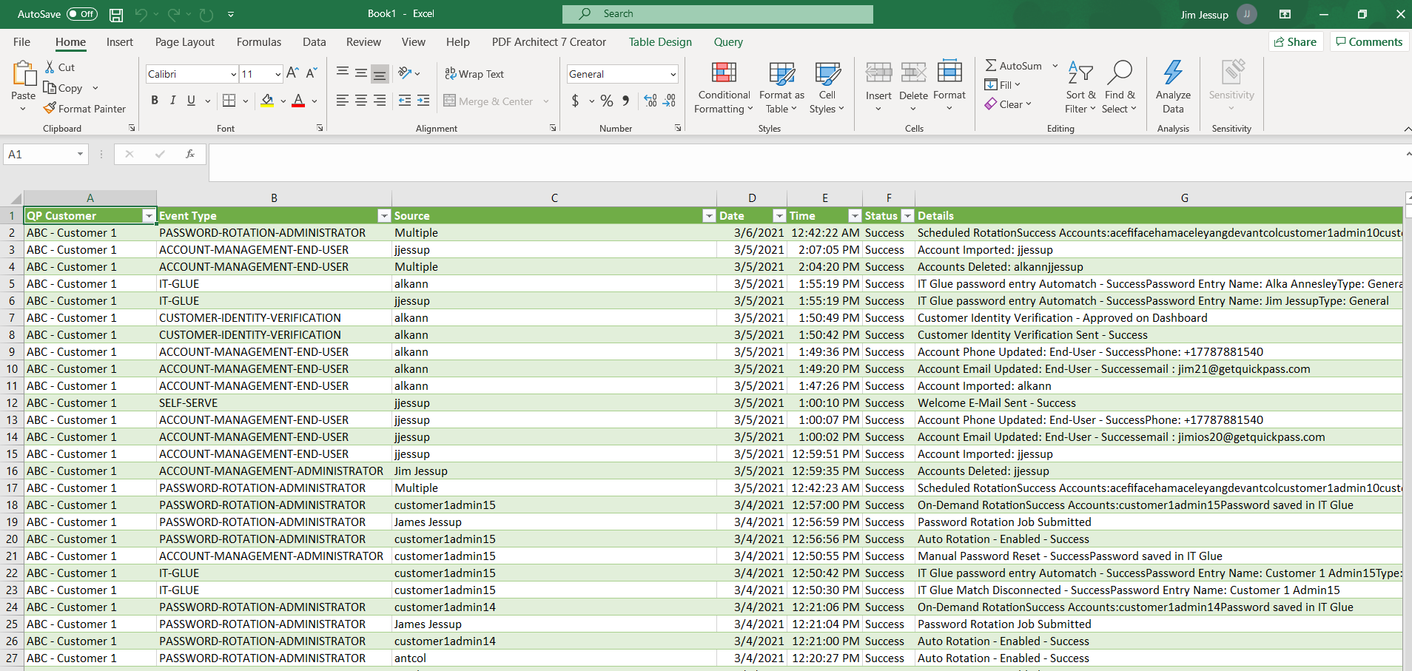Switch to Query tab

point(728,42)
